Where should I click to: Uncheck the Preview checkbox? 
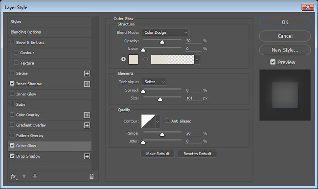[x=273, y=62]
